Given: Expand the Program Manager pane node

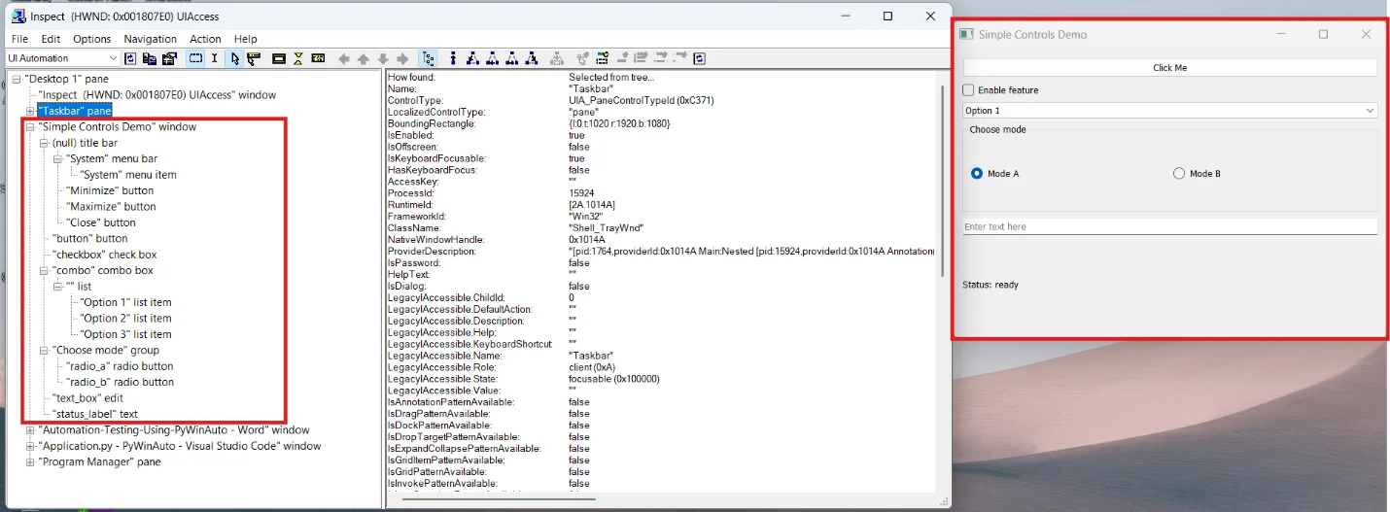Looking at the screenshot, I should (30, 462).
